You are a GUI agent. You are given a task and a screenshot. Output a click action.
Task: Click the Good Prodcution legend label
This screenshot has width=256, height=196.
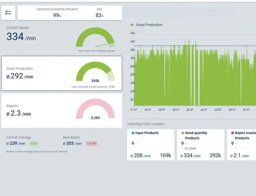[x=149, y=25]
